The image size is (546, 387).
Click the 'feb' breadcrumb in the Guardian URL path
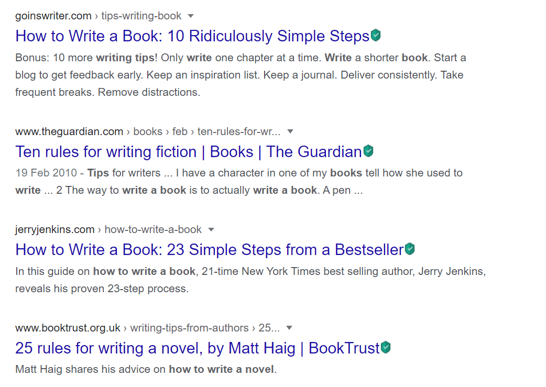180,131
